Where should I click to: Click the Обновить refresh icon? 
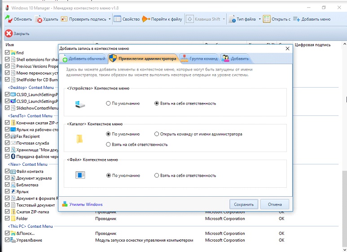point(9,19)
